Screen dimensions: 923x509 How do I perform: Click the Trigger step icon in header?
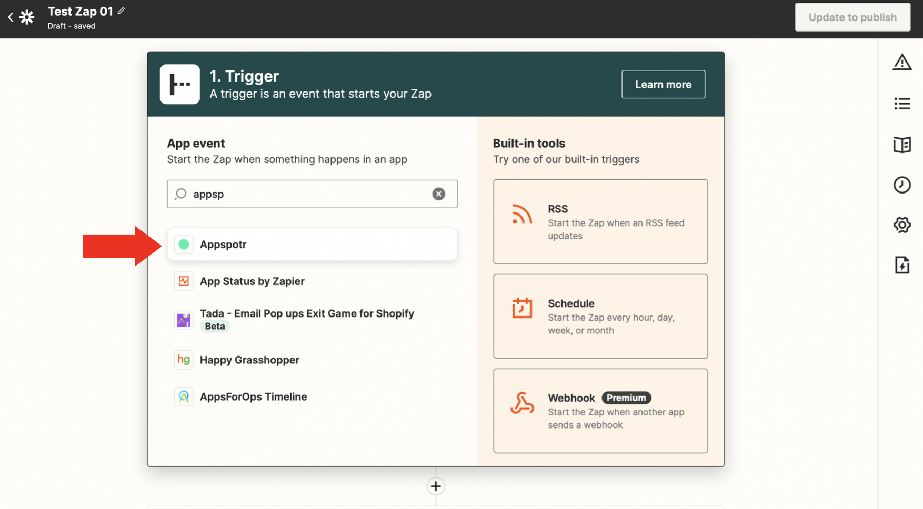click(180, 84)
